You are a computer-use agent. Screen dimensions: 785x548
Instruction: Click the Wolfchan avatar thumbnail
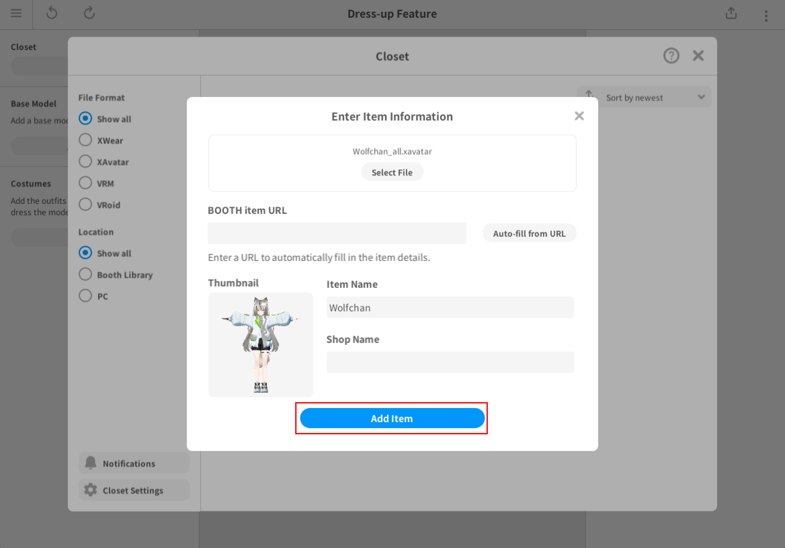click(x=261, y=344)
